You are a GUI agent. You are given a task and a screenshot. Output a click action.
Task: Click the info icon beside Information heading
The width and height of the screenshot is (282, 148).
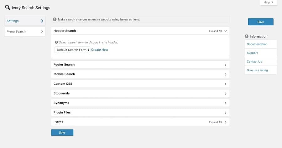247,36
